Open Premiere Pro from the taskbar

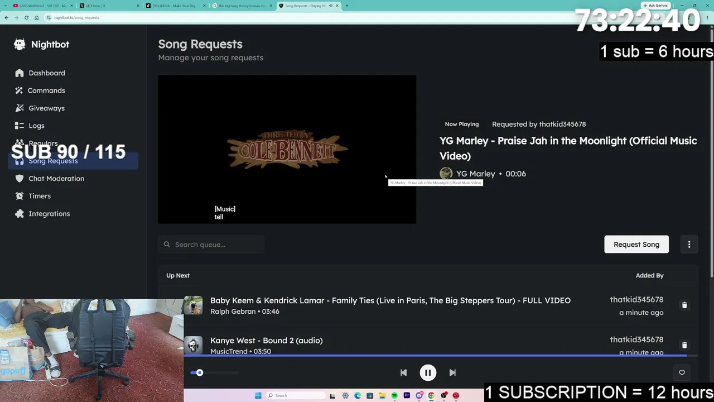coord(407,396)
